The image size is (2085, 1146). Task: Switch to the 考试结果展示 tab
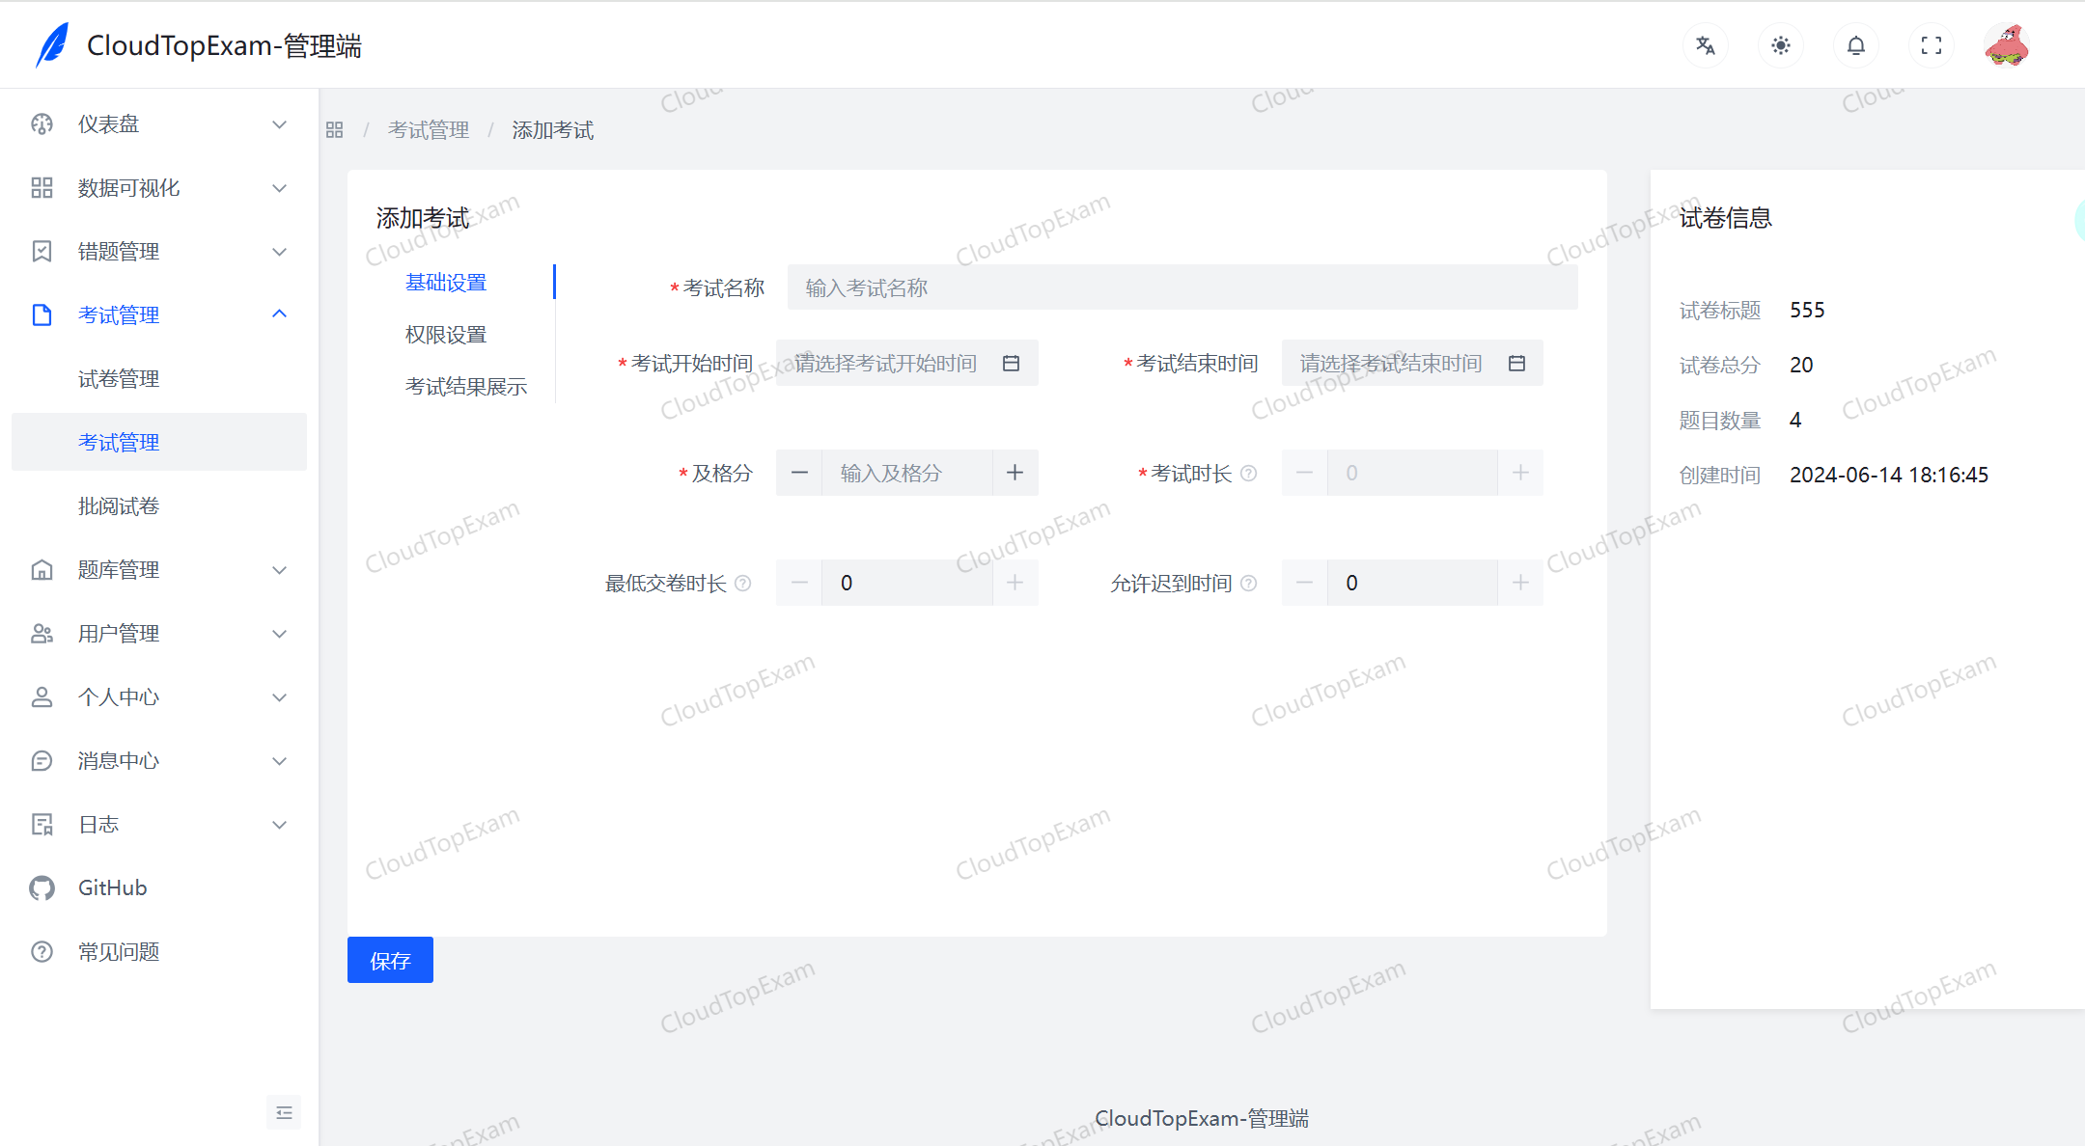pyautogui.click(x=466, y=386)
